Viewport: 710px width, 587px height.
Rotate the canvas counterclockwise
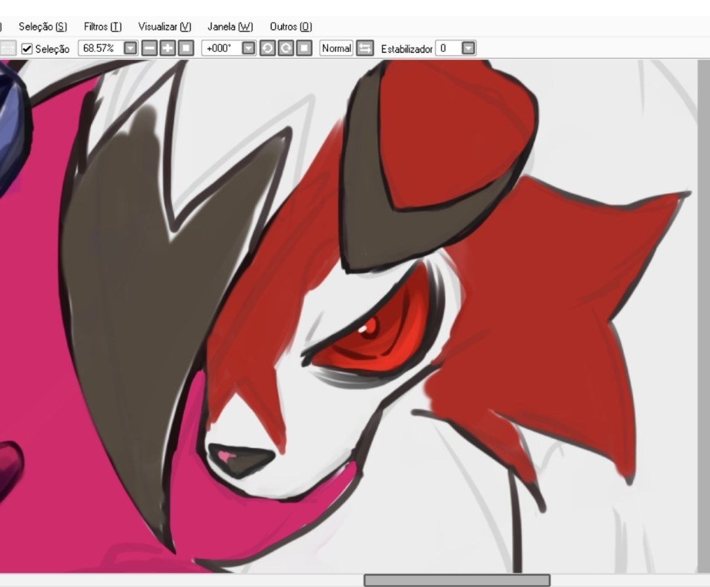pyautogui.click(x=267, y=47)
